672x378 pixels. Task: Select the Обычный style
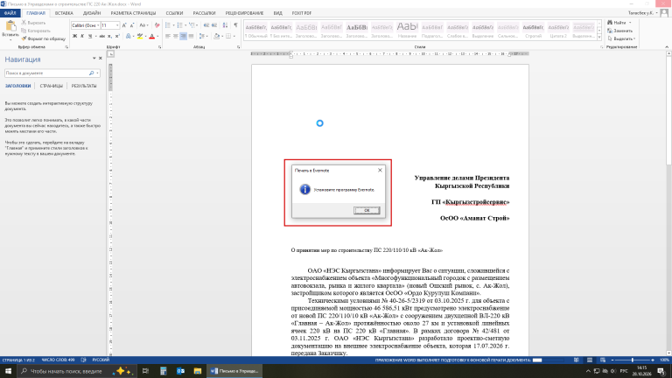pos(255,31)
